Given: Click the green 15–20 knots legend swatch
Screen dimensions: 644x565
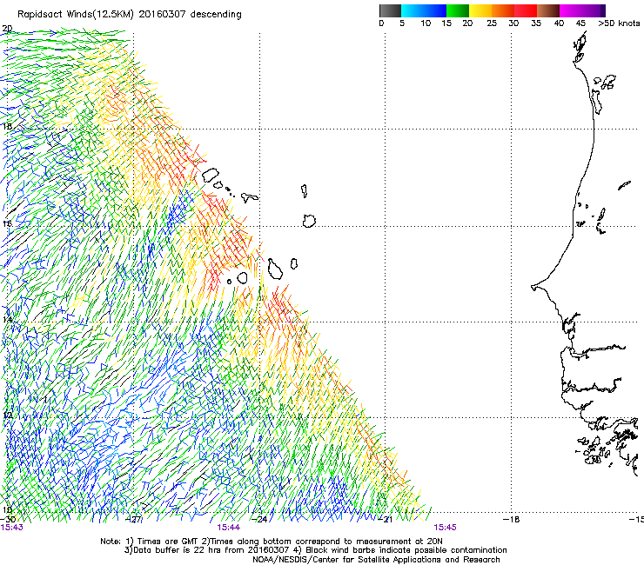Looking at the screenshot, I should coord(458,10).
